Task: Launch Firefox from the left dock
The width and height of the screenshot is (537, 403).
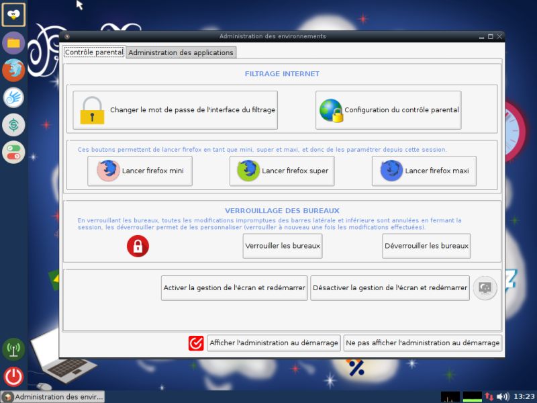Action: click(13, 71)
